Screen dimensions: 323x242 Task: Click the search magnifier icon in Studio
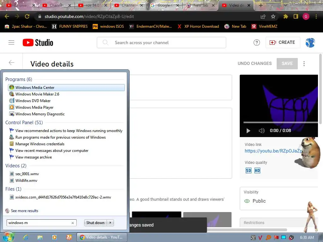click(x=105, y=43)
